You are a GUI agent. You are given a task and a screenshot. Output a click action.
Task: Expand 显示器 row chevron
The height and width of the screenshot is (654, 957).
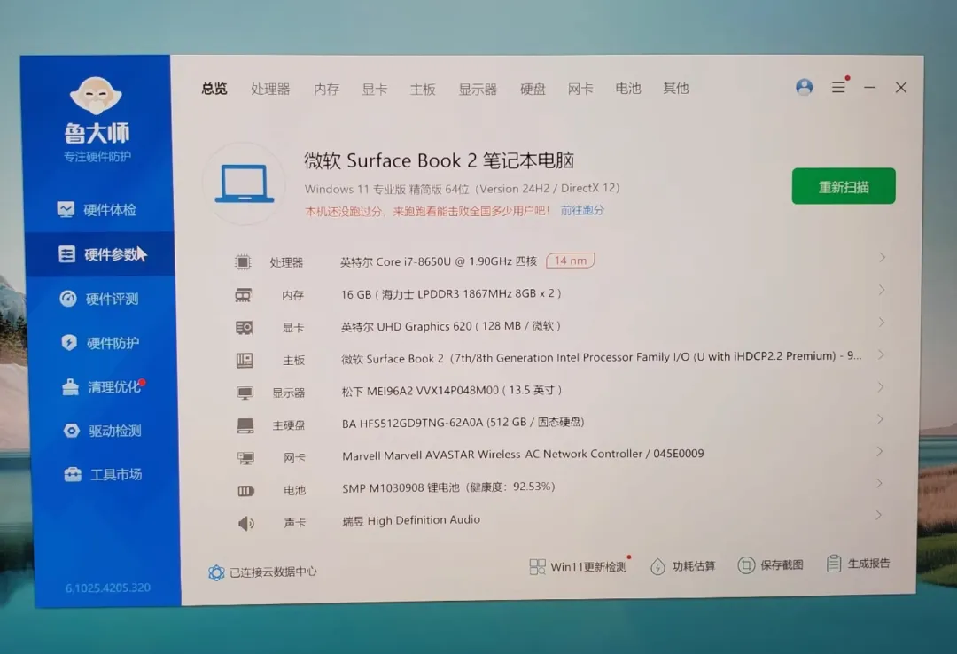click(x=881, y=387)
